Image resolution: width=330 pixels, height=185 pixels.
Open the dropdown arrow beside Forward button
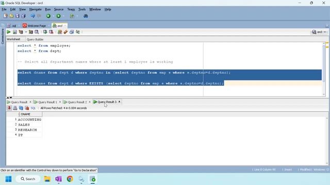pos(63,16)
